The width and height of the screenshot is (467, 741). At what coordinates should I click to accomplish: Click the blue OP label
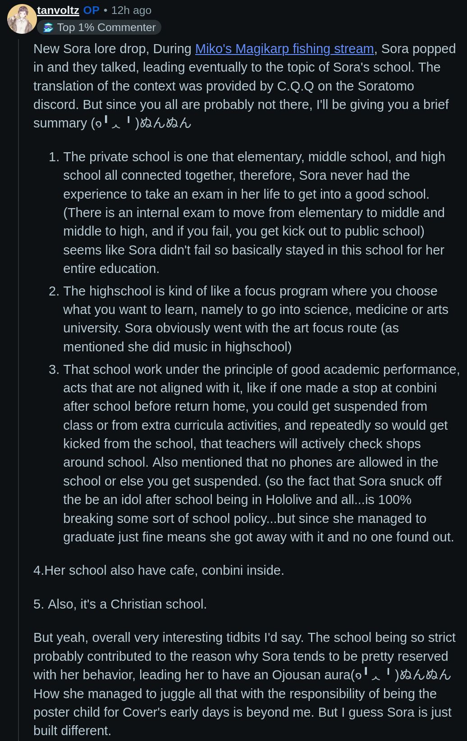coord(91,10)
